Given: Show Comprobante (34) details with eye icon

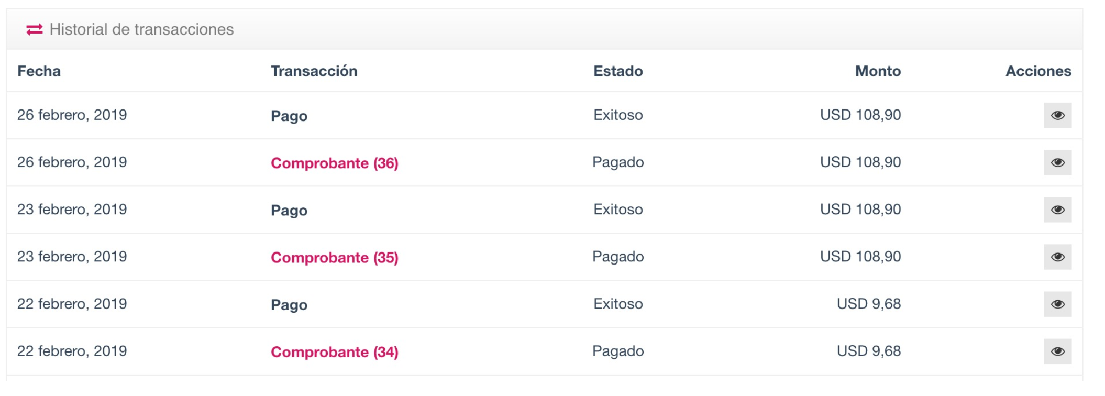Looking at the screenshot, I should [1057, 351].
